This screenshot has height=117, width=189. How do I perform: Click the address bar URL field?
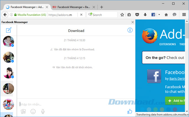[63, 15]
